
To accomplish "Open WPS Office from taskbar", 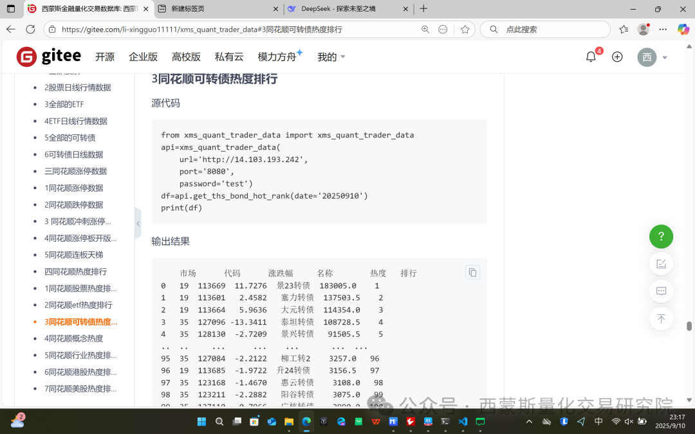I will (376, 421).
